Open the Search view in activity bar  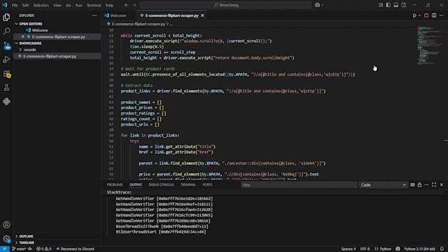tap(7, 31)
